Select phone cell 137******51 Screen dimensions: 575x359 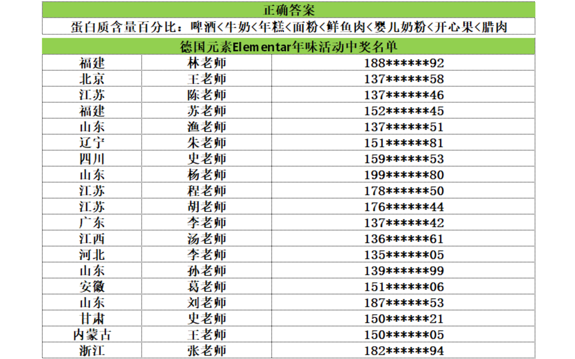(404, 127)
